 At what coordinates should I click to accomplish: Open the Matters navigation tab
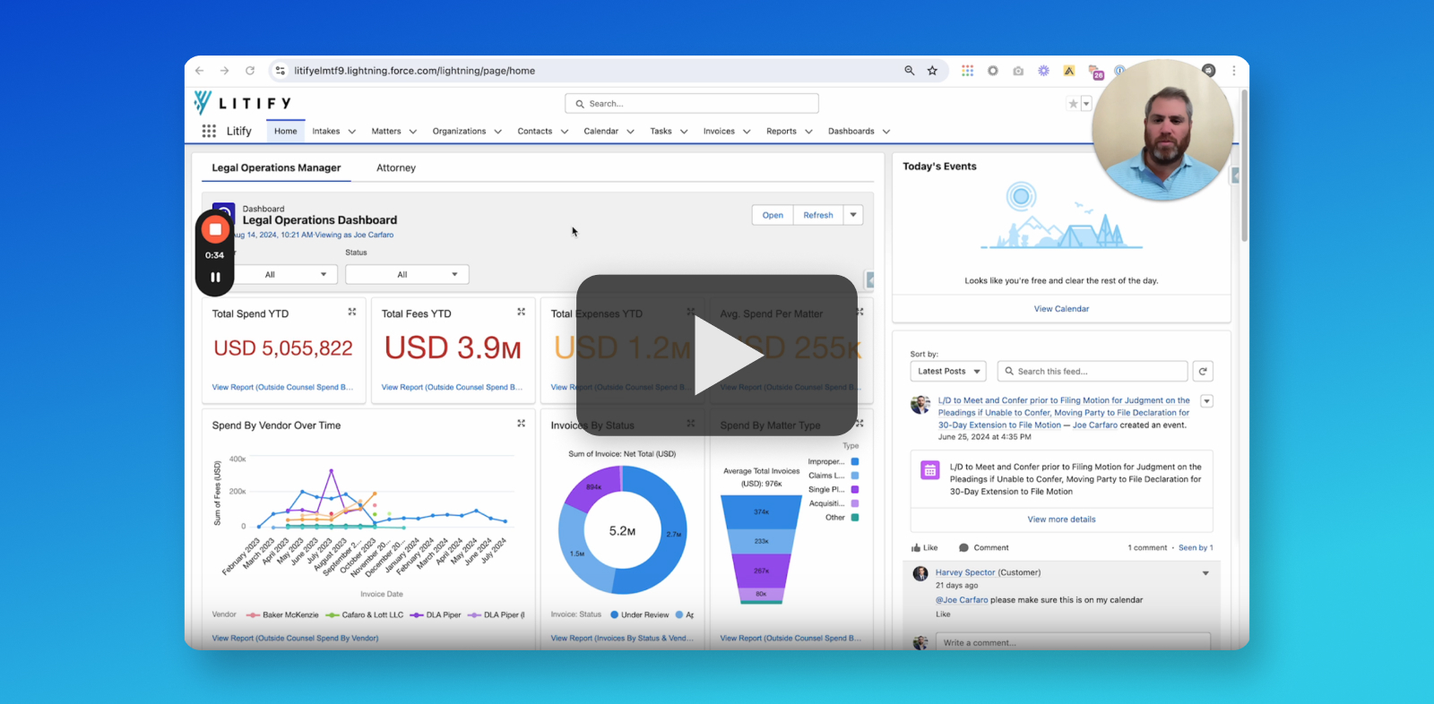(x=386, y=132)
